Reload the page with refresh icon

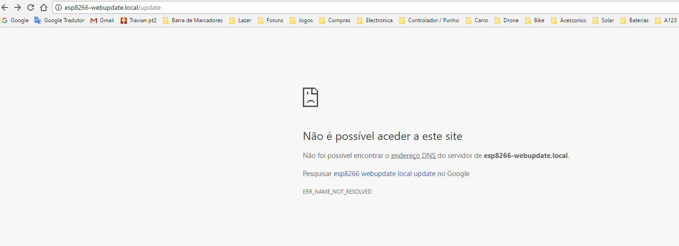coord(31,7)
